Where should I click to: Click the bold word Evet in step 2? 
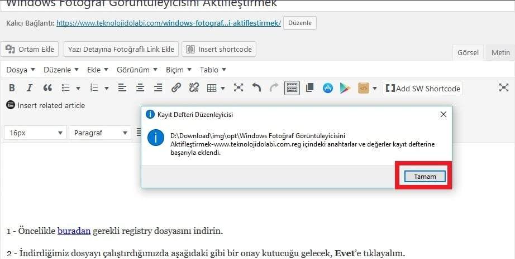(x=345, y=253)
